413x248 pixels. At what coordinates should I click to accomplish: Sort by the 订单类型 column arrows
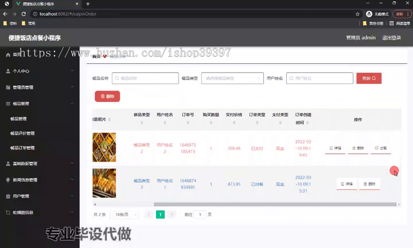point(257,123)
